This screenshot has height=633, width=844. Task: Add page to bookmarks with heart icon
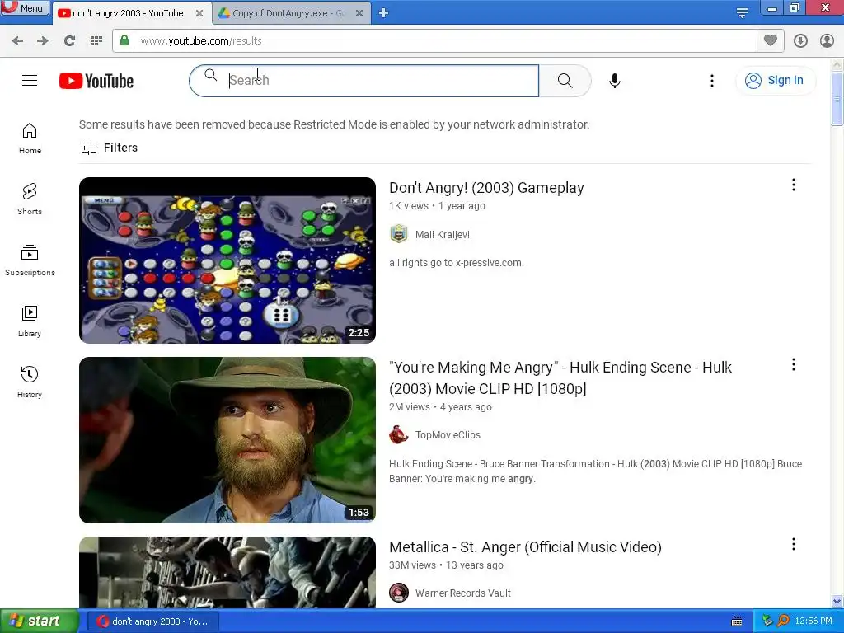coord(771,40)
